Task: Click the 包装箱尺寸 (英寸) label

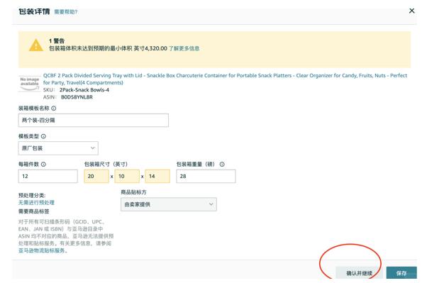Action: point(106,165)
